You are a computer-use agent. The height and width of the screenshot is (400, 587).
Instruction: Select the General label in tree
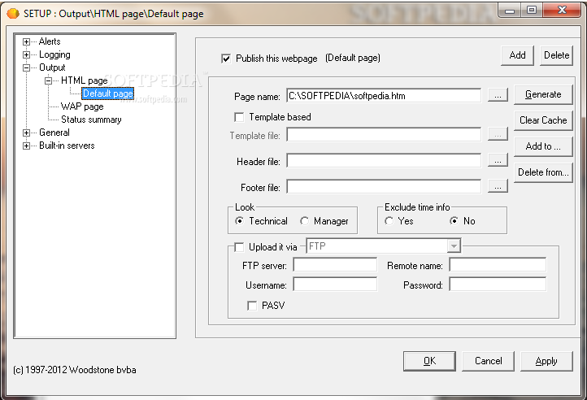coord(54,133)
